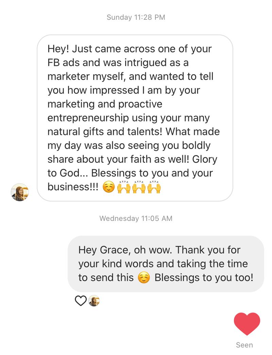272x355 pixels.
Task: Click the "Sunday 11:28 PM" timestamp
Action: [x=136, y=17]
